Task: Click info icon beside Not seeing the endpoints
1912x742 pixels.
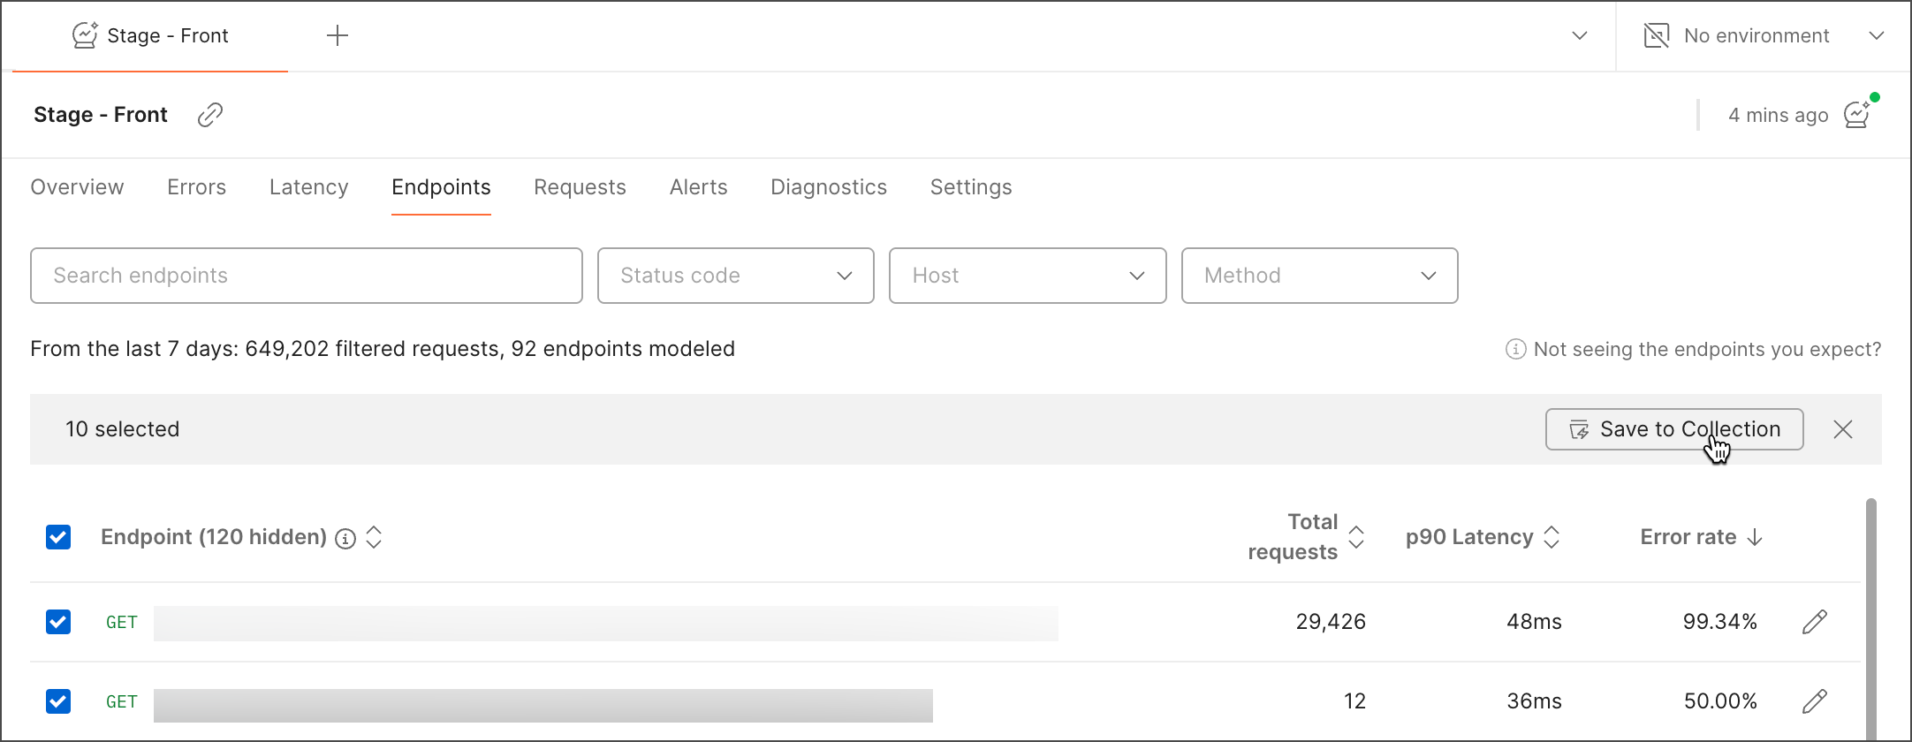Action: tap(1515, 349)
